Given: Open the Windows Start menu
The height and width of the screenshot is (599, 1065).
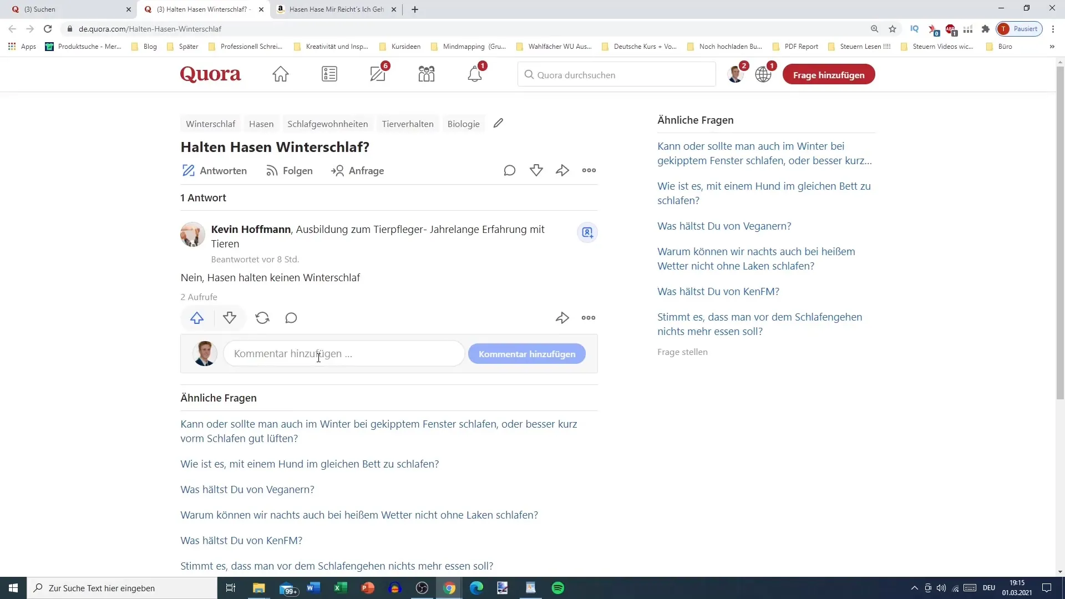Looking at the screenshot, I should click(13, 588).
